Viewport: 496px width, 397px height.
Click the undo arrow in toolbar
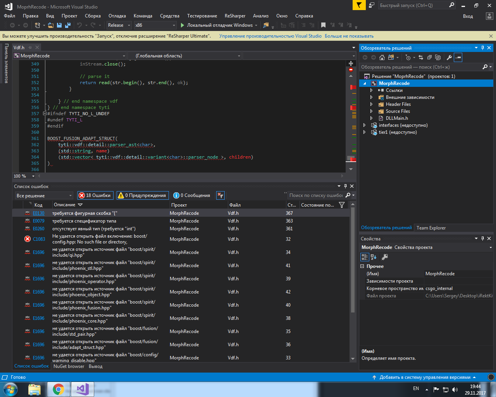click(x=79, y=25)
